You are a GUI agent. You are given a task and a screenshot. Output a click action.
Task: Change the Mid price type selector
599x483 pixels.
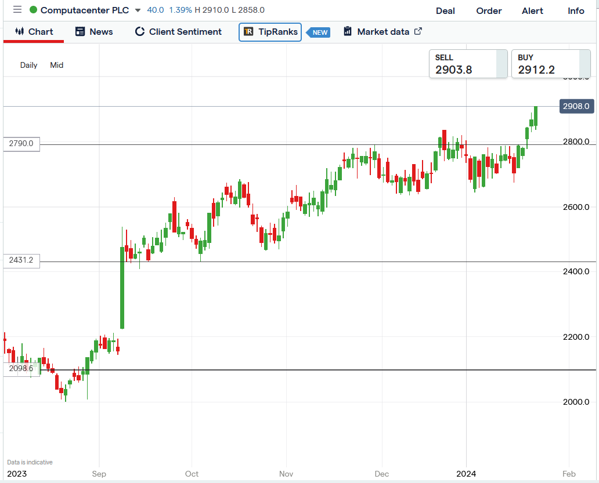[56, 66]
